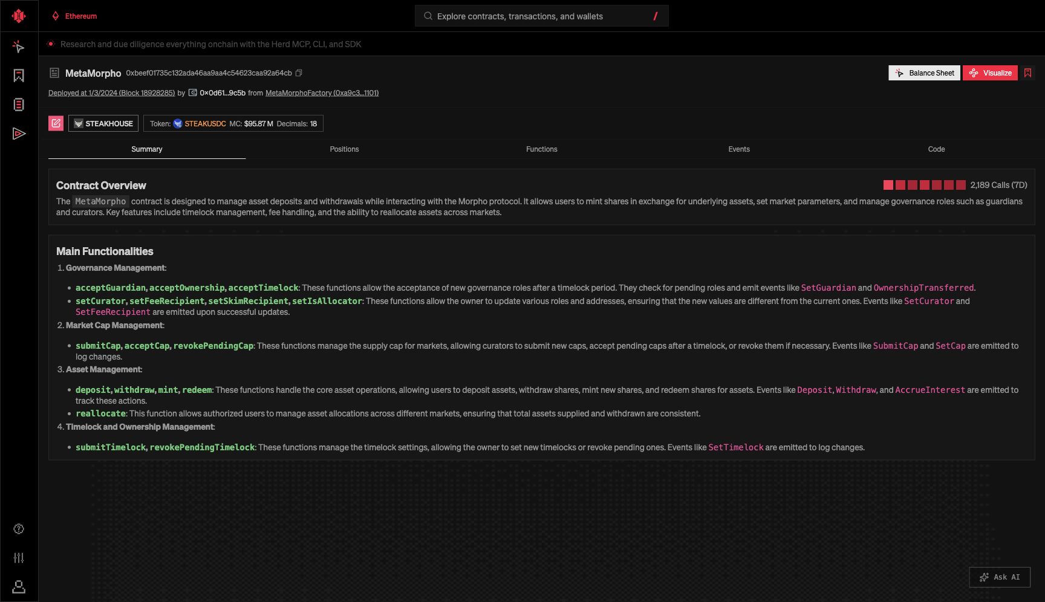The image size is (1045, 602).
Task: Click the setIsAllocator function name
Action: point(327,301)
